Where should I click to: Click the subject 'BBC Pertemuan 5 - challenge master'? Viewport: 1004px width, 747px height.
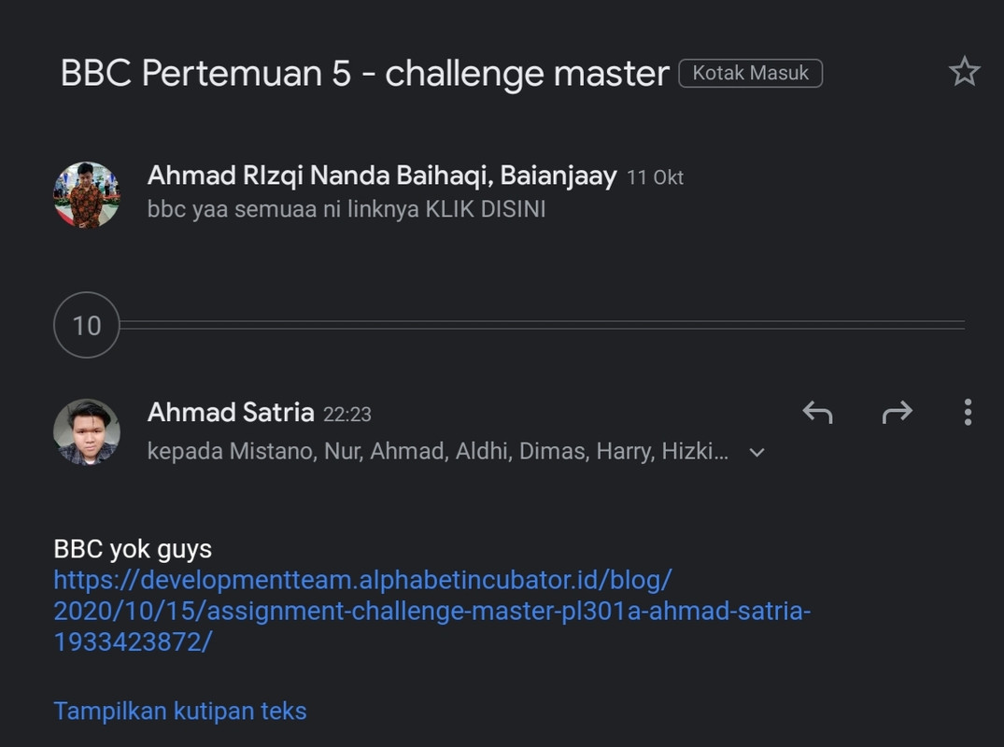pyautogui.click(x=364, y=73)
